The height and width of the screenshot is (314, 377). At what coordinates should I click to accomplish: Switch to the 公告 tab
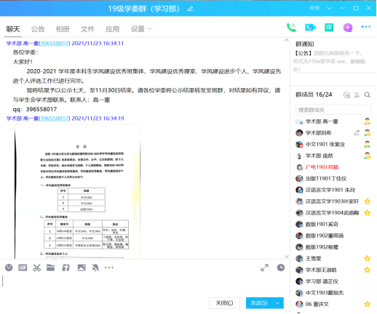click(38, 29)
